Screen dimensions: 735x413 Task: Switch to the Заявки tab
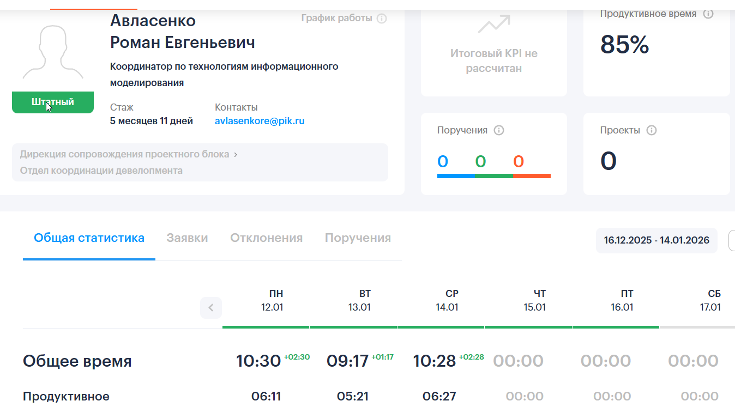tap(187, 238)
